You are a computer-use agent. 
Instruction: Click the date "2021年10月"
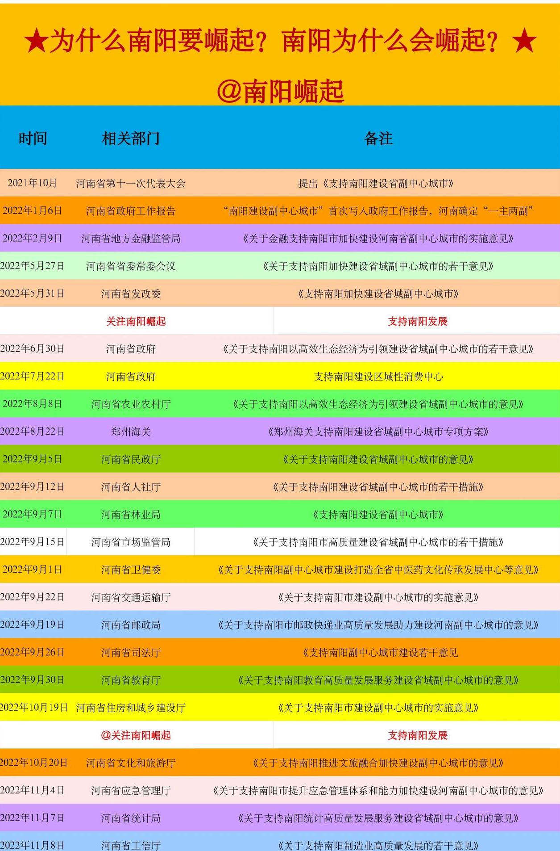pyautogui.click(x=33, y=183)
